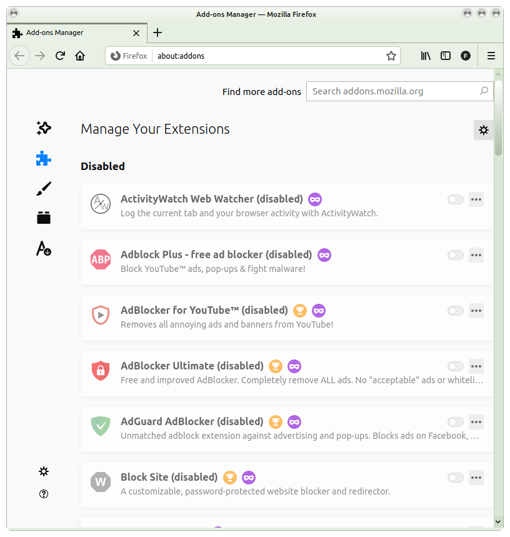Open ActivityWatch Web Watcher details
The image size is (510, 537).
(x=287, y=206)
